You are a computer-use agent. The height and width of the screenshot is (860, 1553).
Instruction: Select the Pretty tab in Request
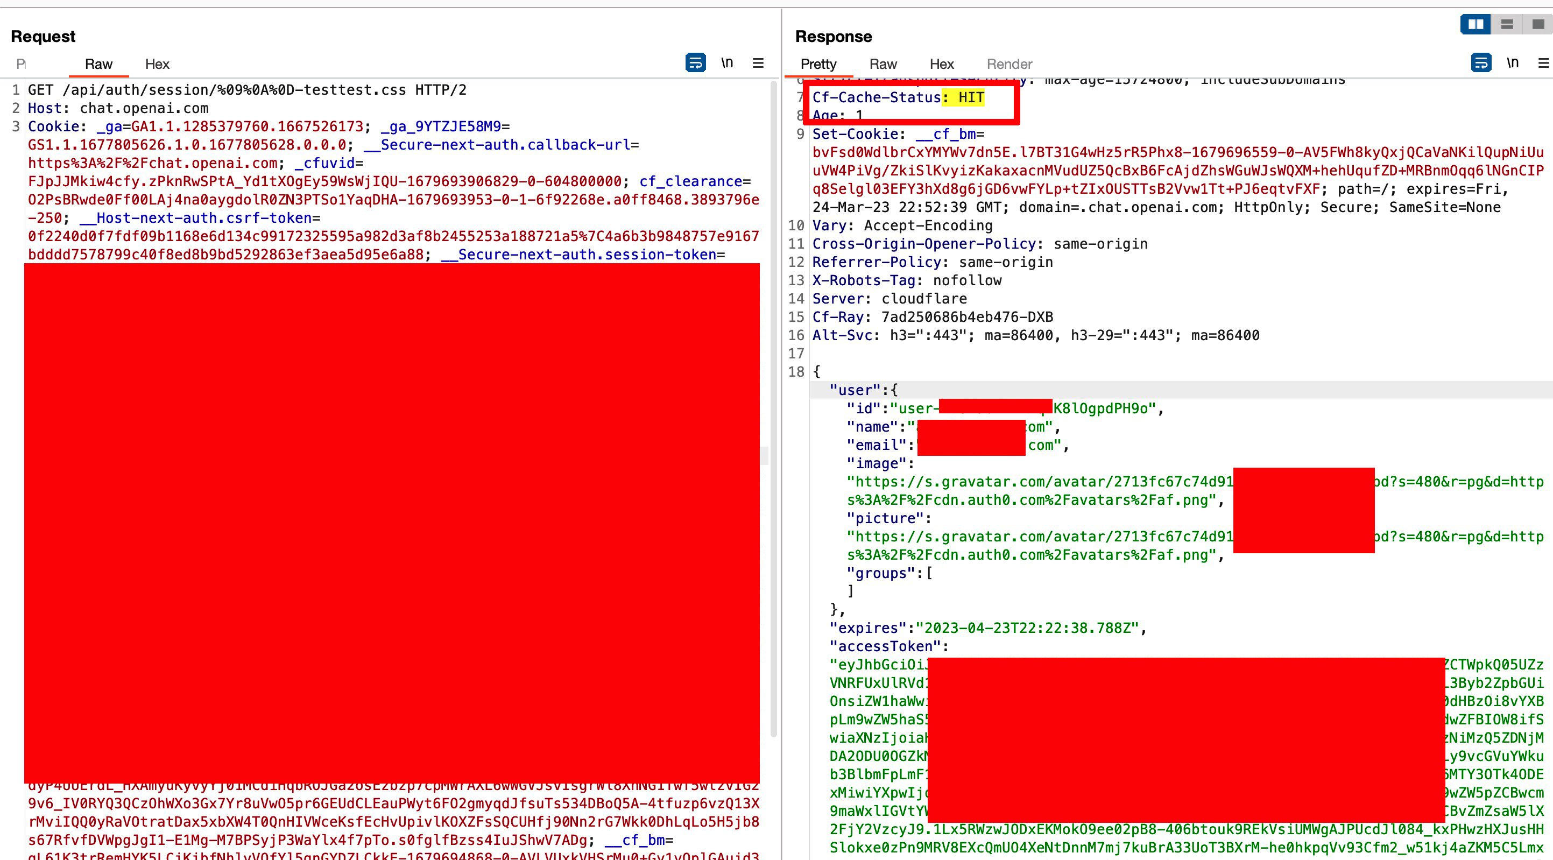tap(21, 64)
